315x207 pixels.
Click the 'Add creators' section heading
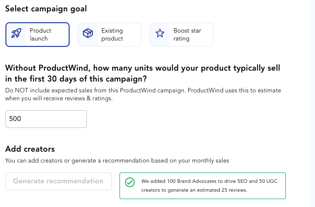[x=30, y=149]
